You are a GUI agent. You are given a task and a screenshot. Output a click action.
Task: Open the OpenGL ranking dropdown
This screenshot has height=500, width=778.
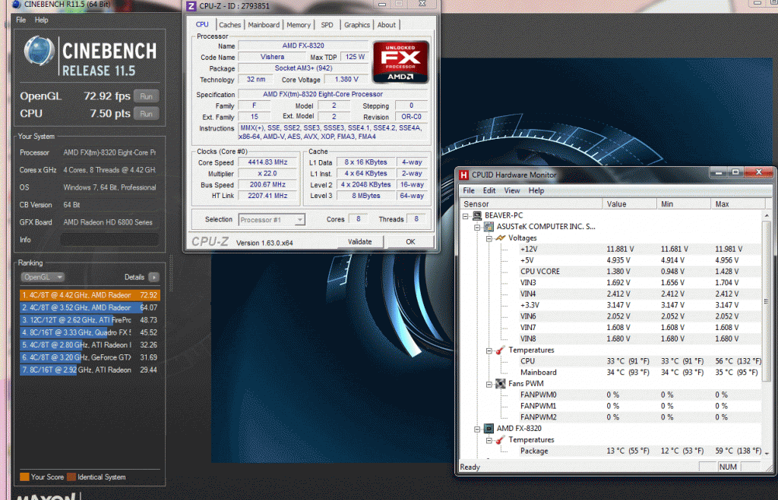pos(43,277)
